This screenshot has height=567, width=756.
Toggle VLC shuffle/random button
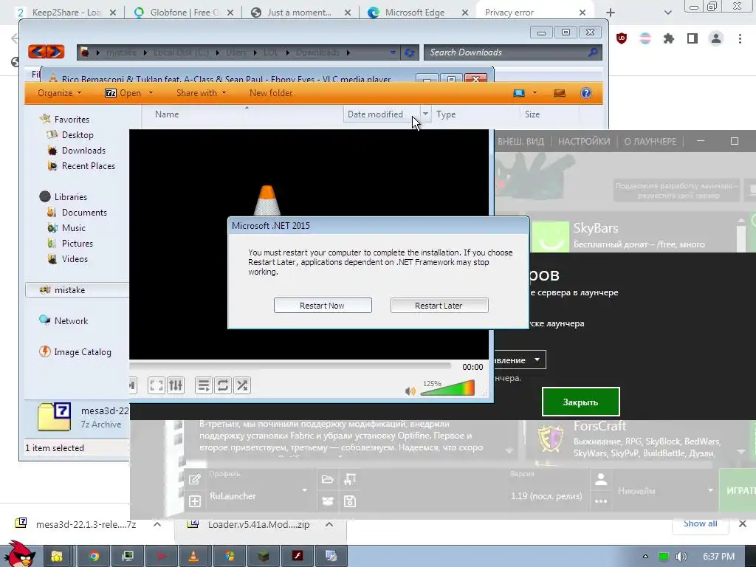click(x=242, y=385)
